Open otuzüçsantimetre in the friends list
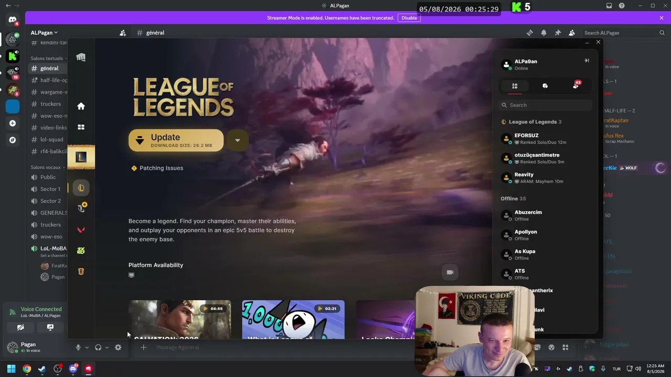 click(x=545, y=158)
